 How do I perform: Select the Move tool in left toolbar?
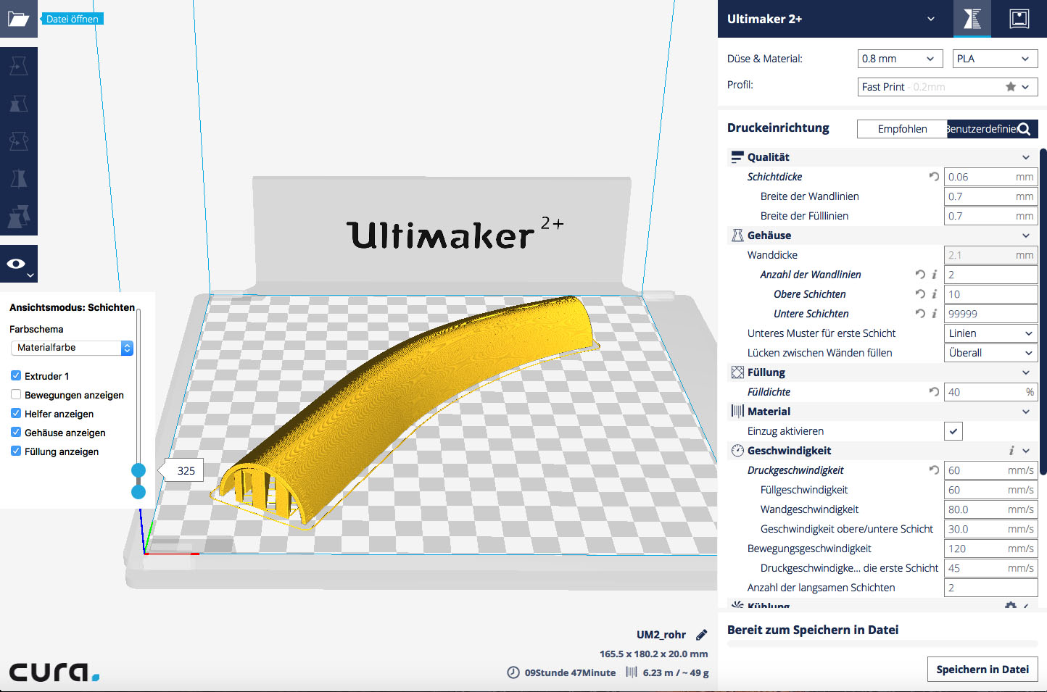[x=18, y=66]
